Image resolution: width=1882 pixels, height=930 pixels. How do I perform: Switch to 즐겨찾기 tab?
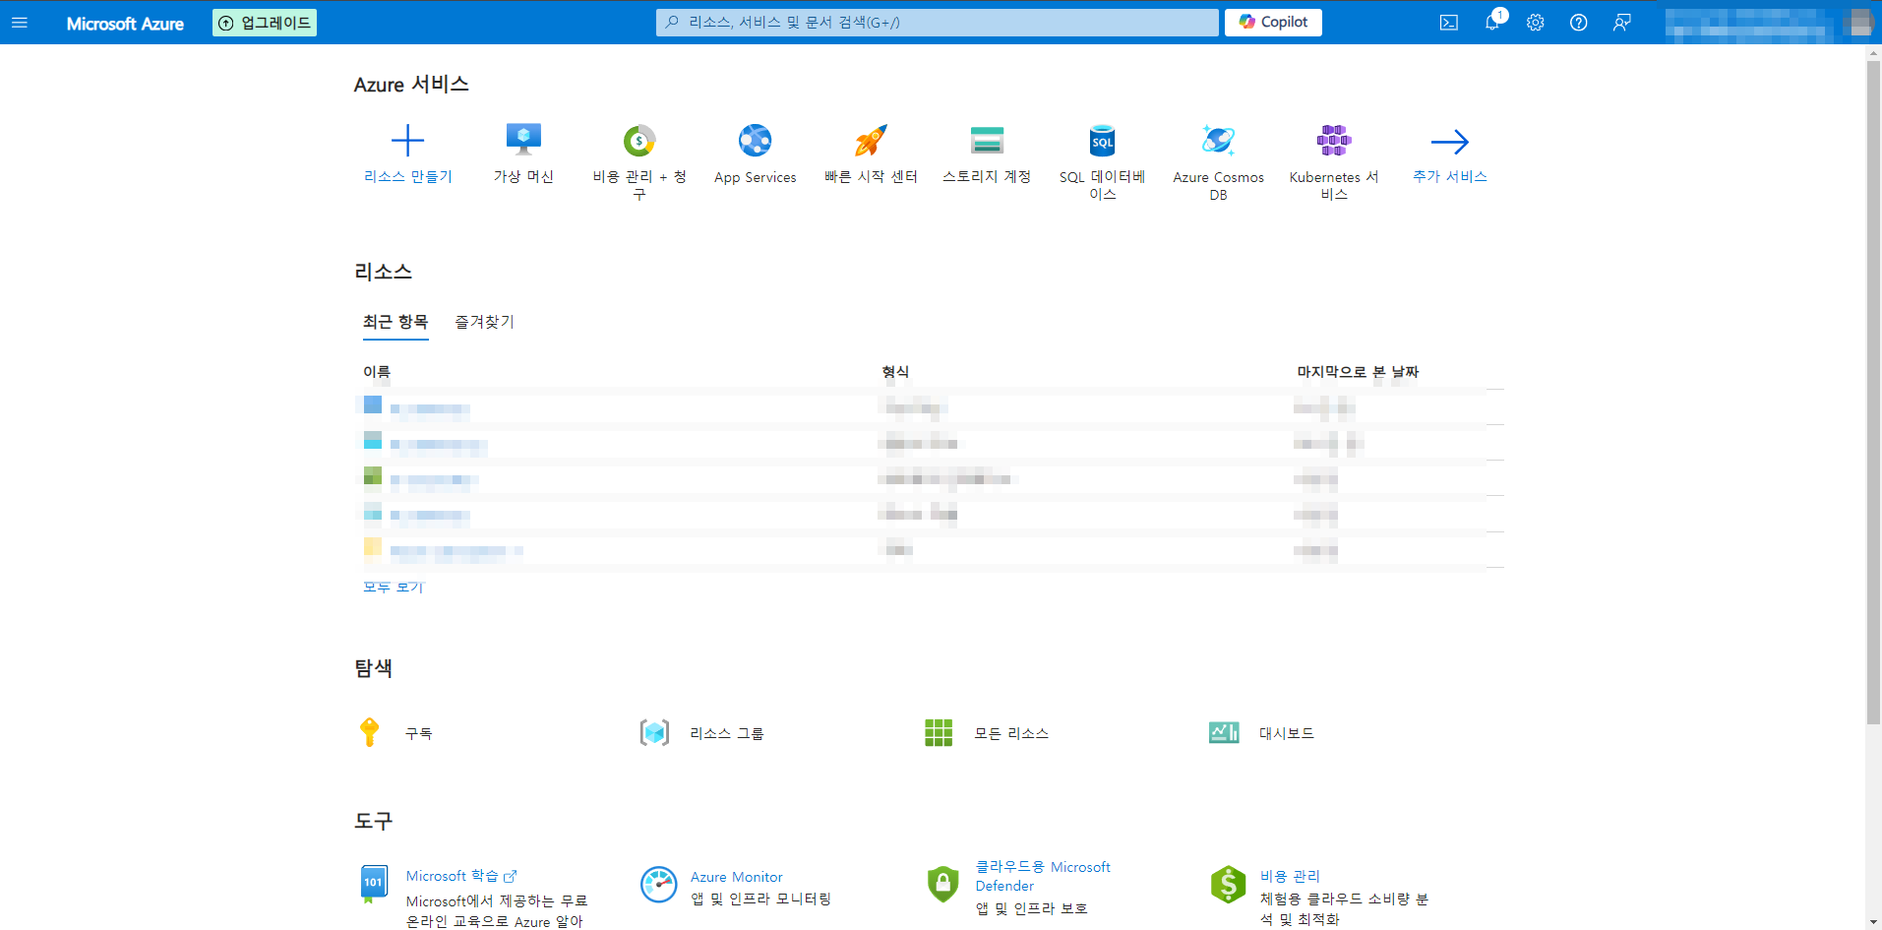(x=484, y=322)
